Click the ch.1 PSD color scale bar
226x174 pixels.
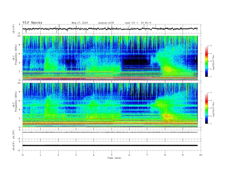pyautogui.click(x=206, y=61)
